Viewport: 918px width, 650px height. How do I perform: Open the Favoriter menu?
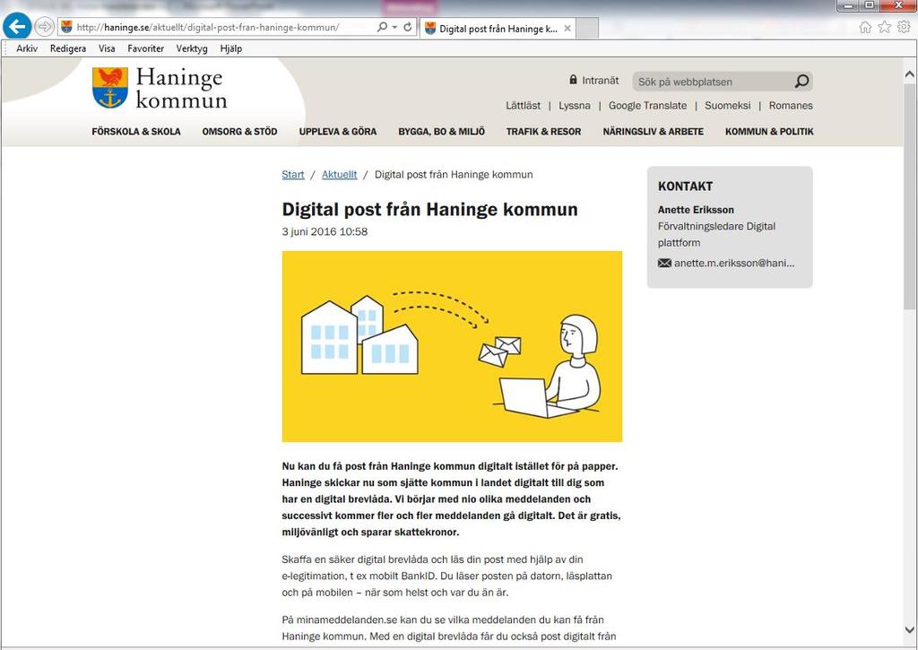[146, 48]
